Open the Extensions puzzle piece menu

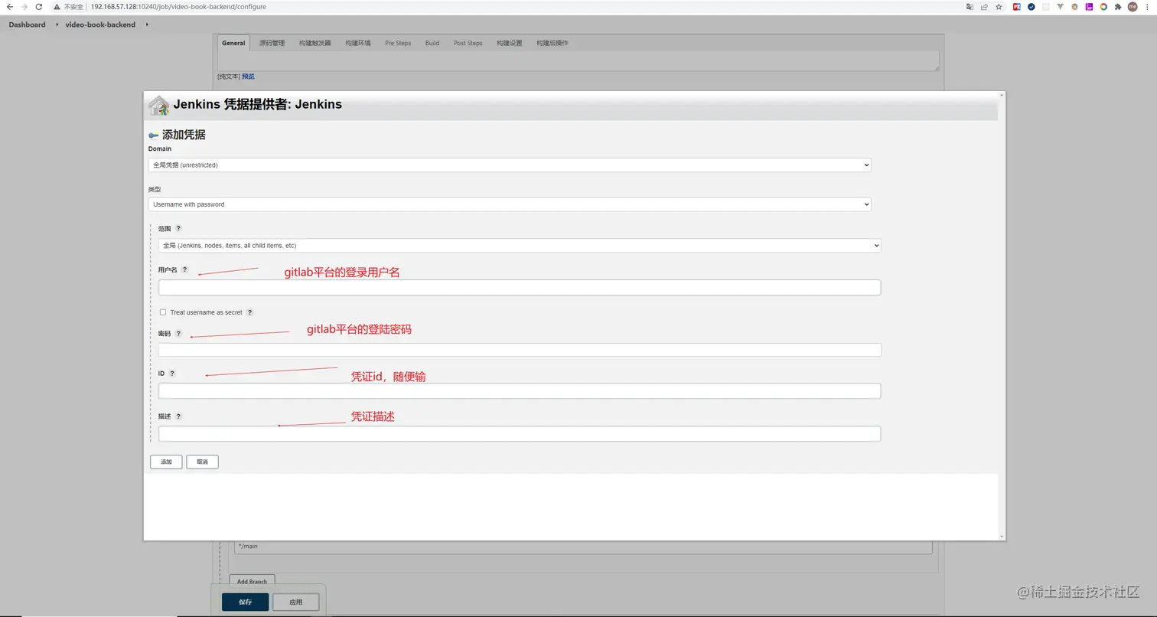[x=1118, y=7]
